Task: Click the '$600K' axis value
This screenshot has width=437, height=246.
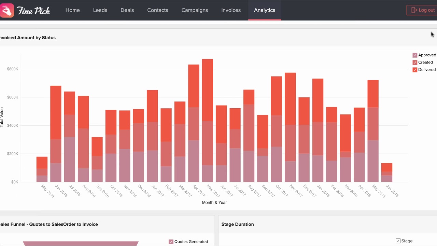Action: pyautogui.click(x=13, y=97)
